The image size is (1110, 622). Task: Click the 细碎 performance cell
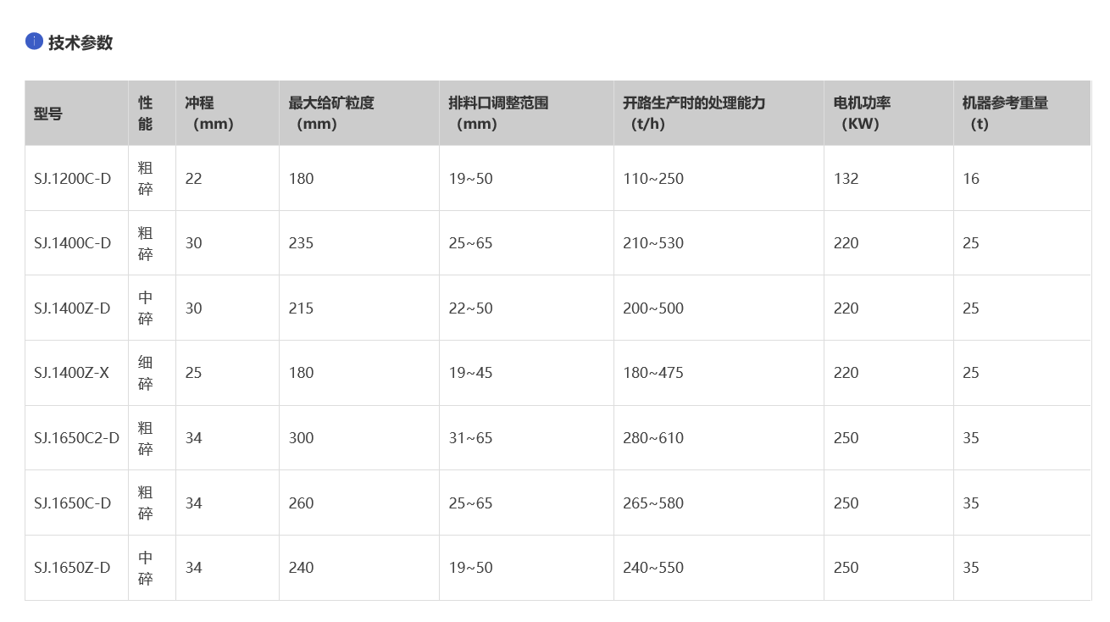pyautogui.click(x=146, y=373)
